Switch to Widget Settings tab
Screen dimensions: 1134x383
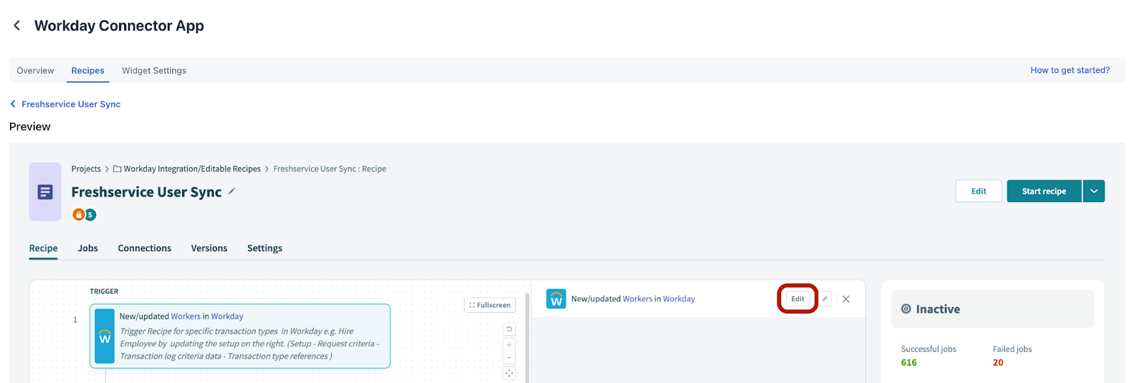point(154,70)
